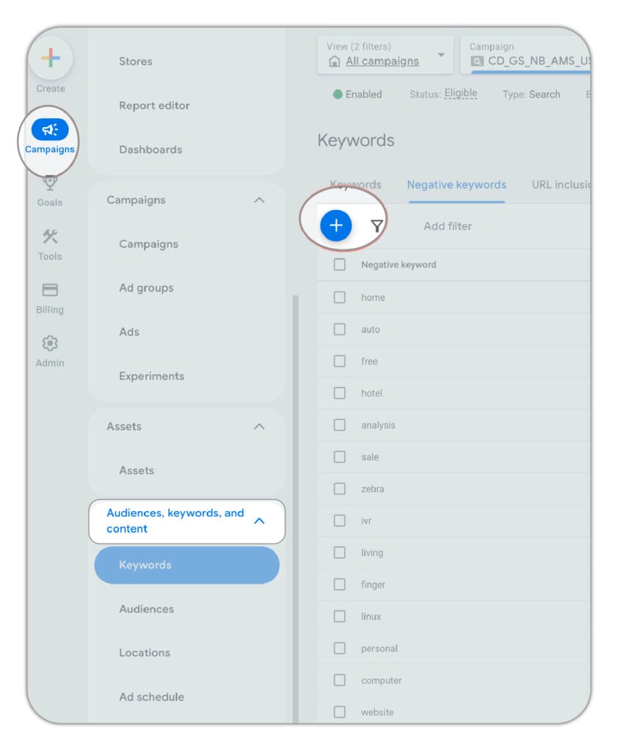
Task: Click the blue plus to add negative keywords
Action: click(x=335, y=225)
